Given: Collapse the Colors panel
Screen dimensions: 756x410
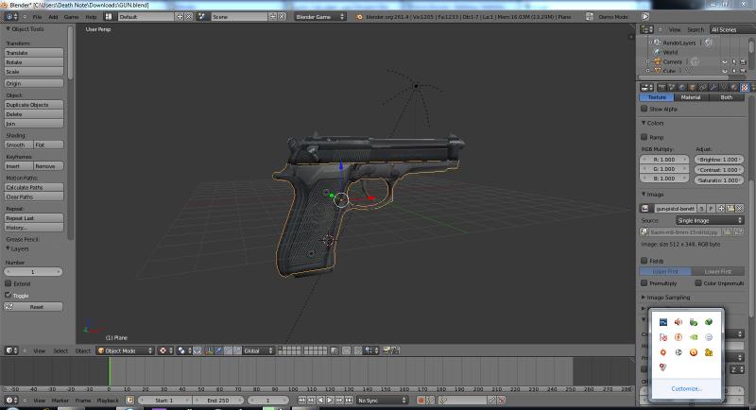Looking at the screenshot, I should (x=652, y=123).
